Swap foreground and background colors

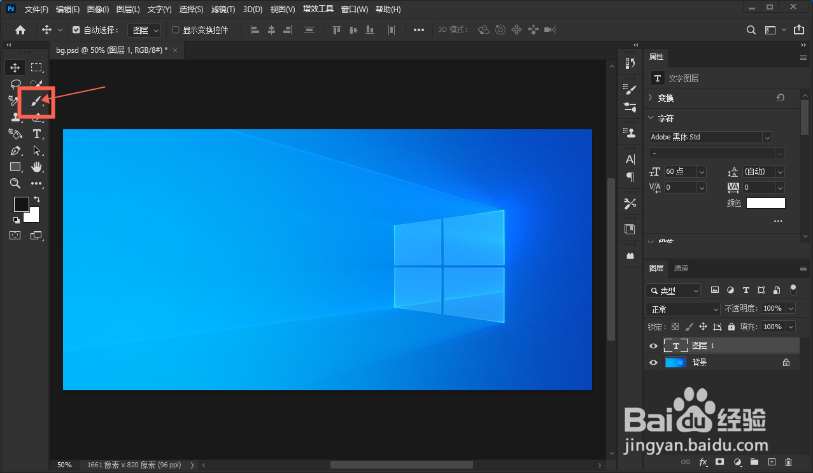coord(37,199)
